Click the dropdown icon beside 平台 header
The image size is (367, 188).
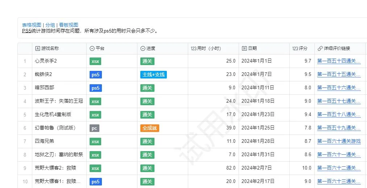(x=92, y=48)
